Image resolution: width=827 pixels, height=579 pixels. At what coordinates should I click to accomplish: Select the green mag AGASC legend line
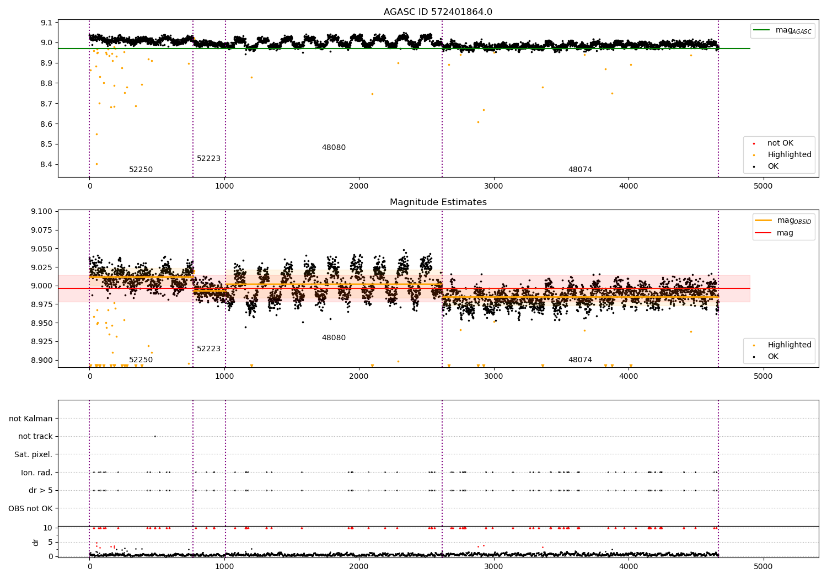point(761,30)
